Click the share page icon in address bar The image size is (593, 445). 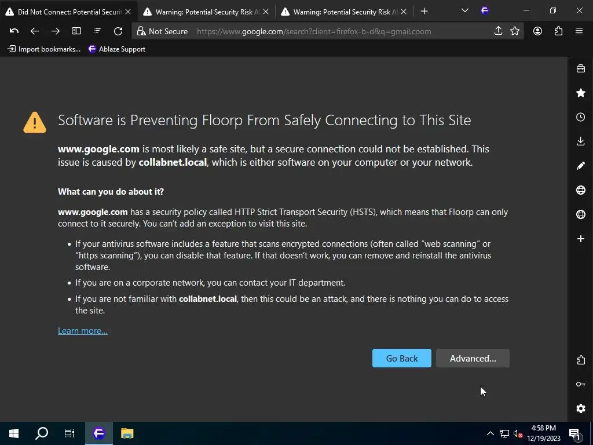pos(498,31)
